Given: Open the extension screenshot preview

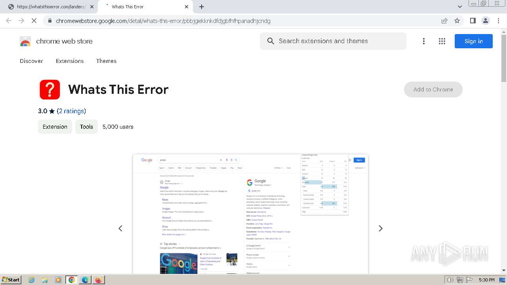Looking at the screenshot, I should 250,214.
